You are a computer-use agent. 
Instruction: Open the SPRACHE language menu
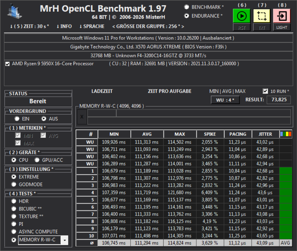92,26
